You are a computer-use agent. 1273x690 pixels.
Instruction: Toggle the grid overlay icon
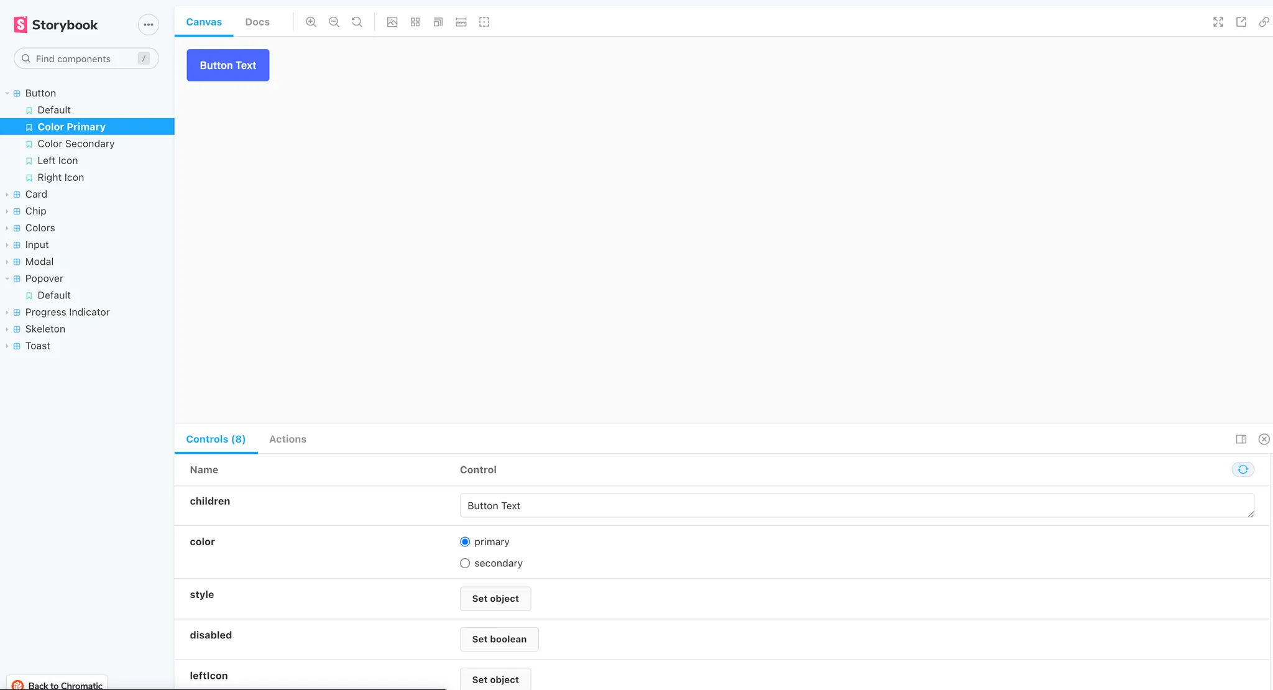(415, 22)
